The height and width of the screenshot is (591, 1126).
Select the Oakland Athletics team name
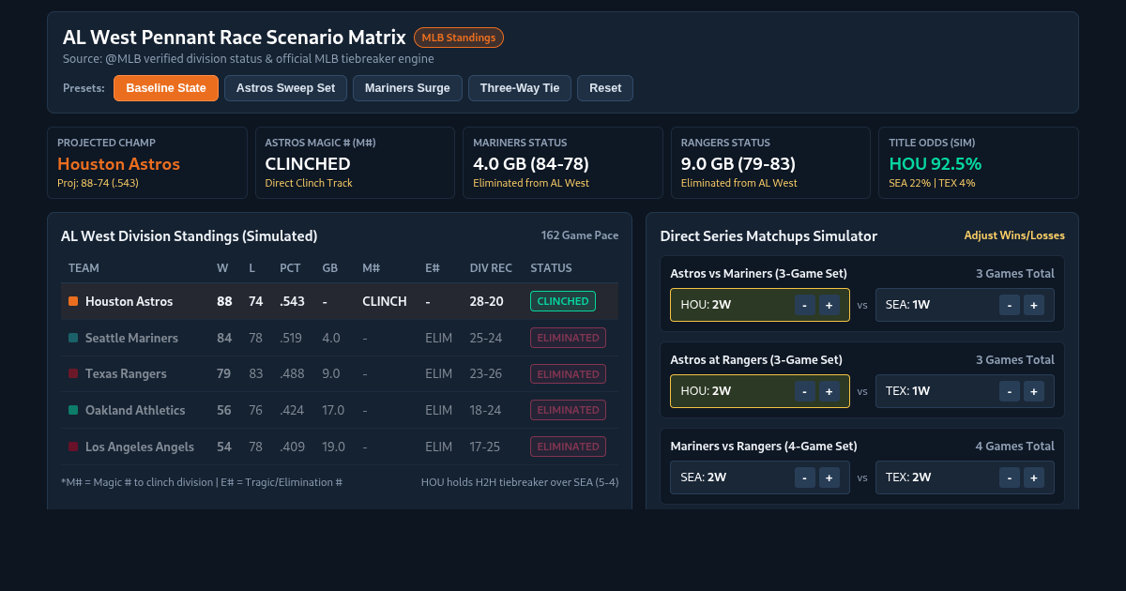point(135,410)
